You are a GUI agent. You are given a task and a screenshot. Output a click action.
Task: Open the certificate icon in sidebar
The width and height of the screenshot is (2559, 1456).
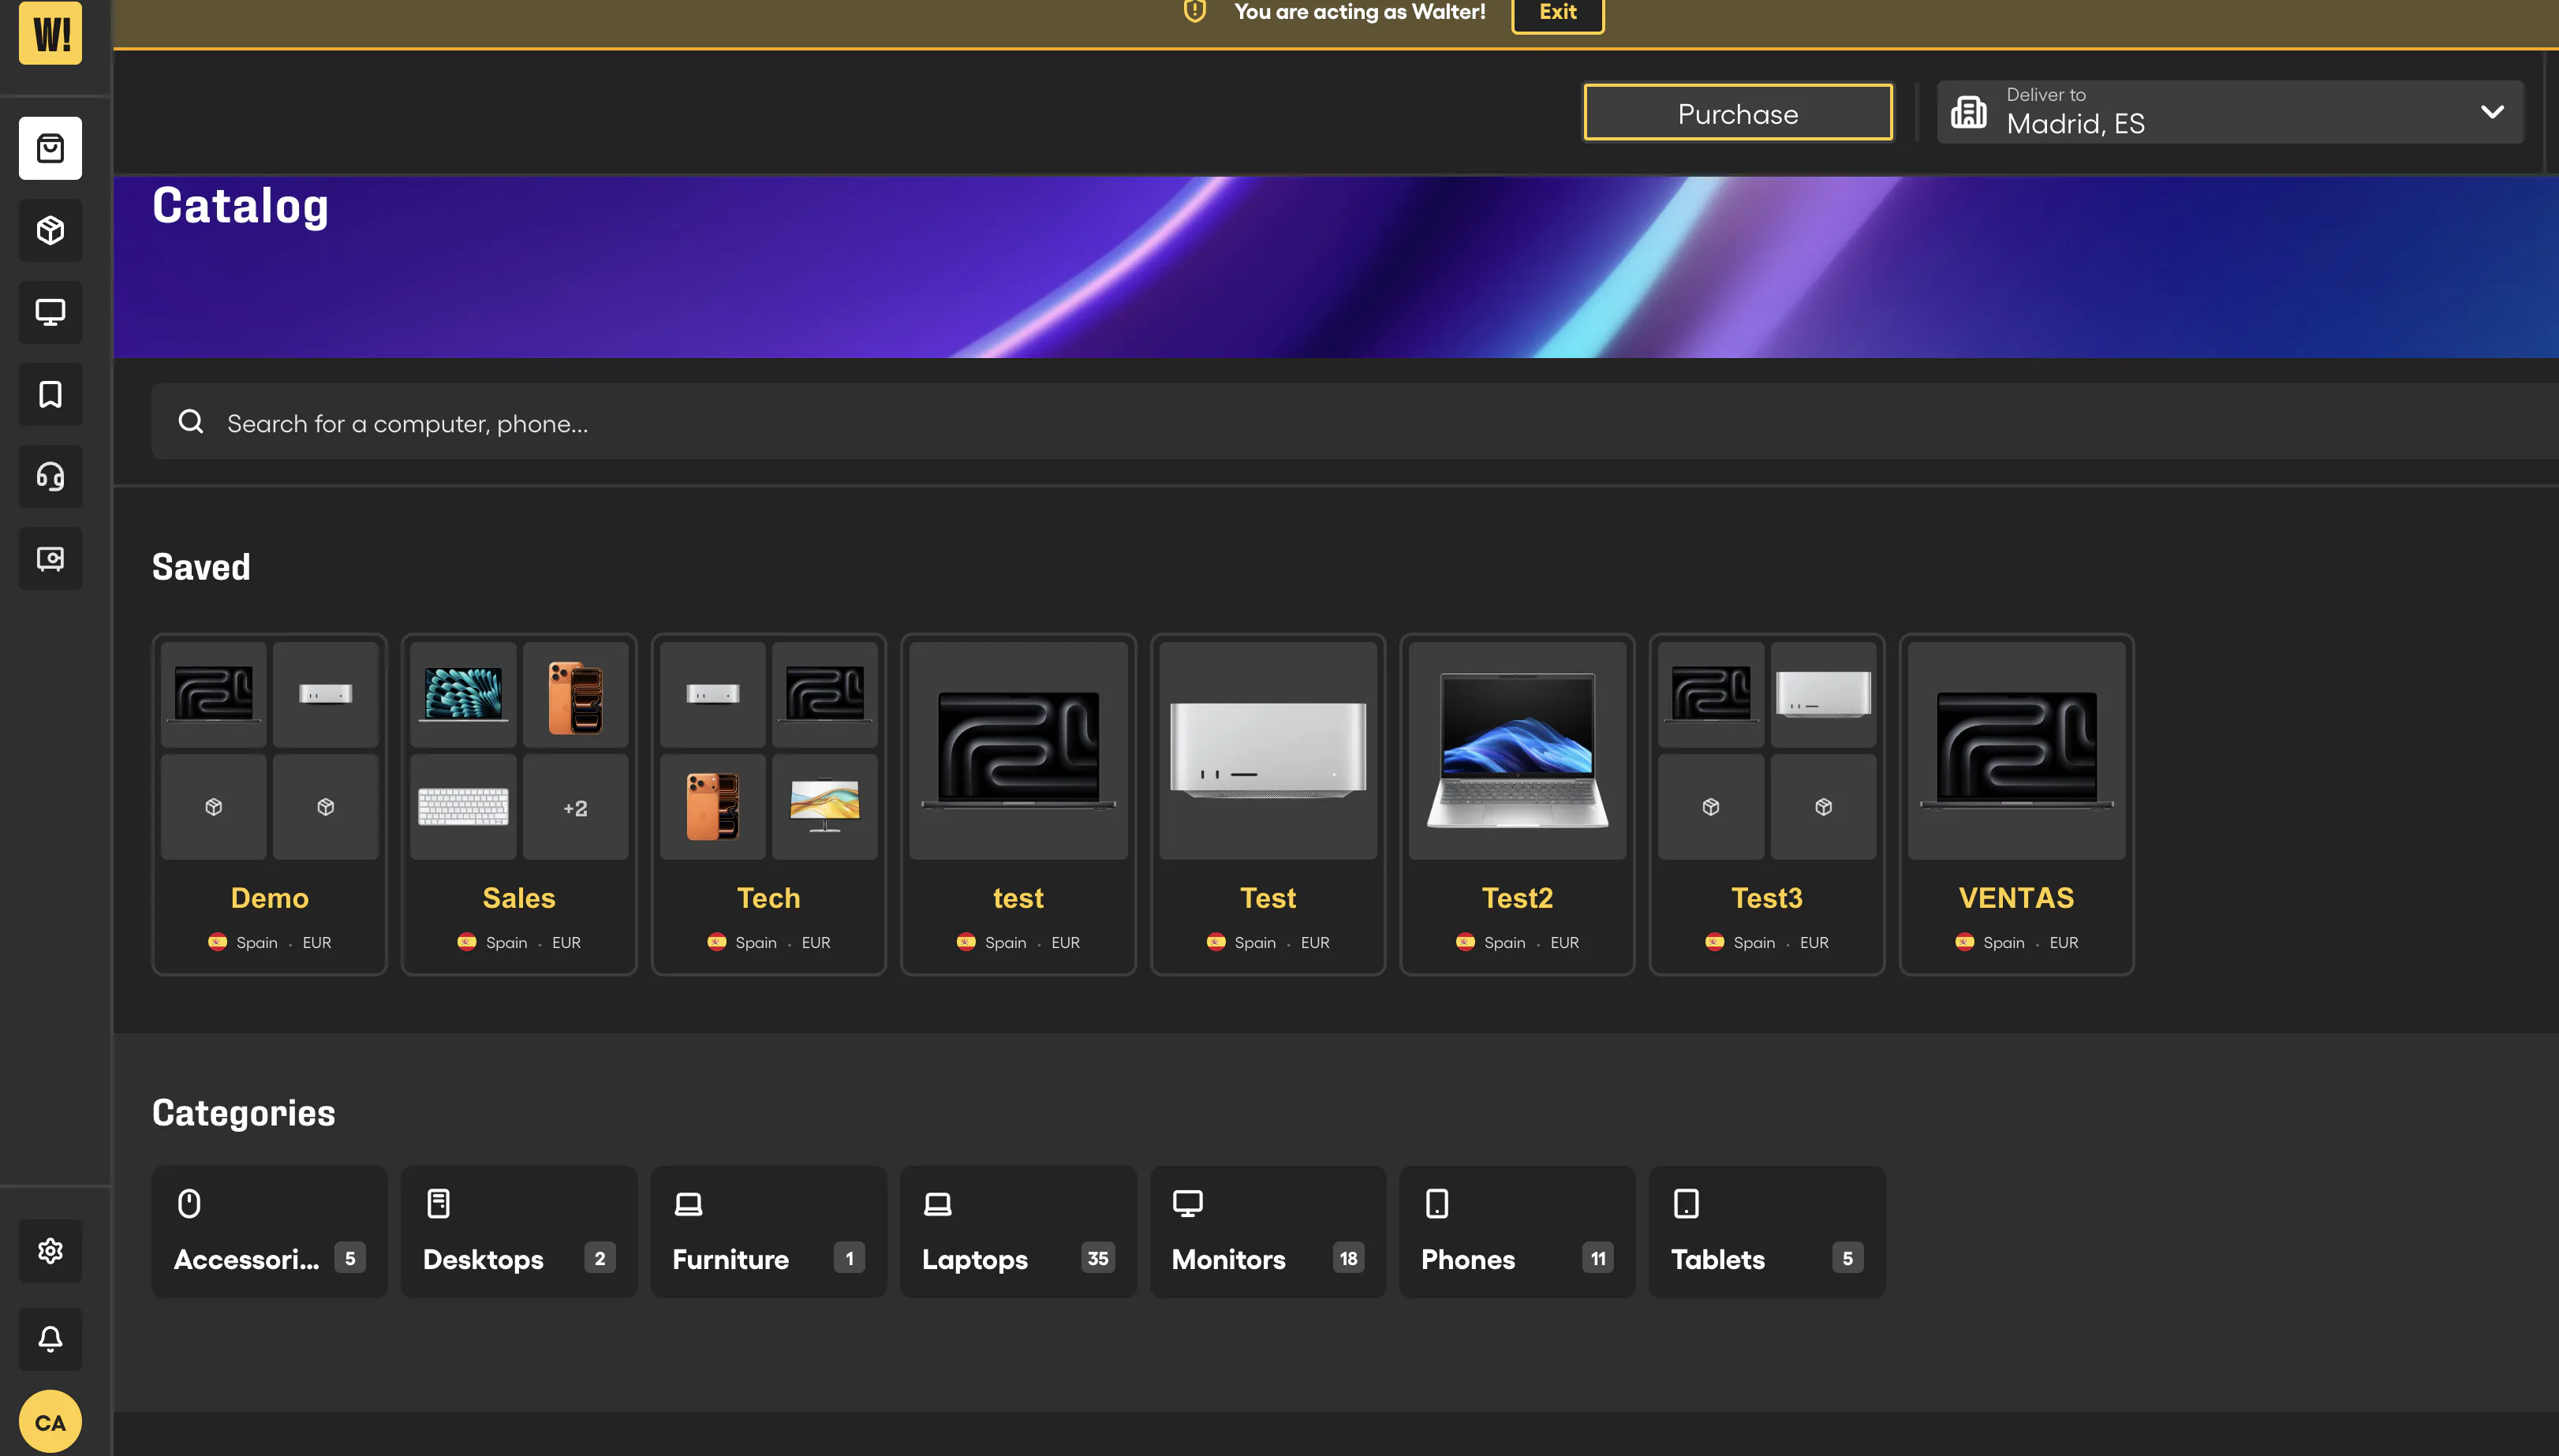point(50,558)
